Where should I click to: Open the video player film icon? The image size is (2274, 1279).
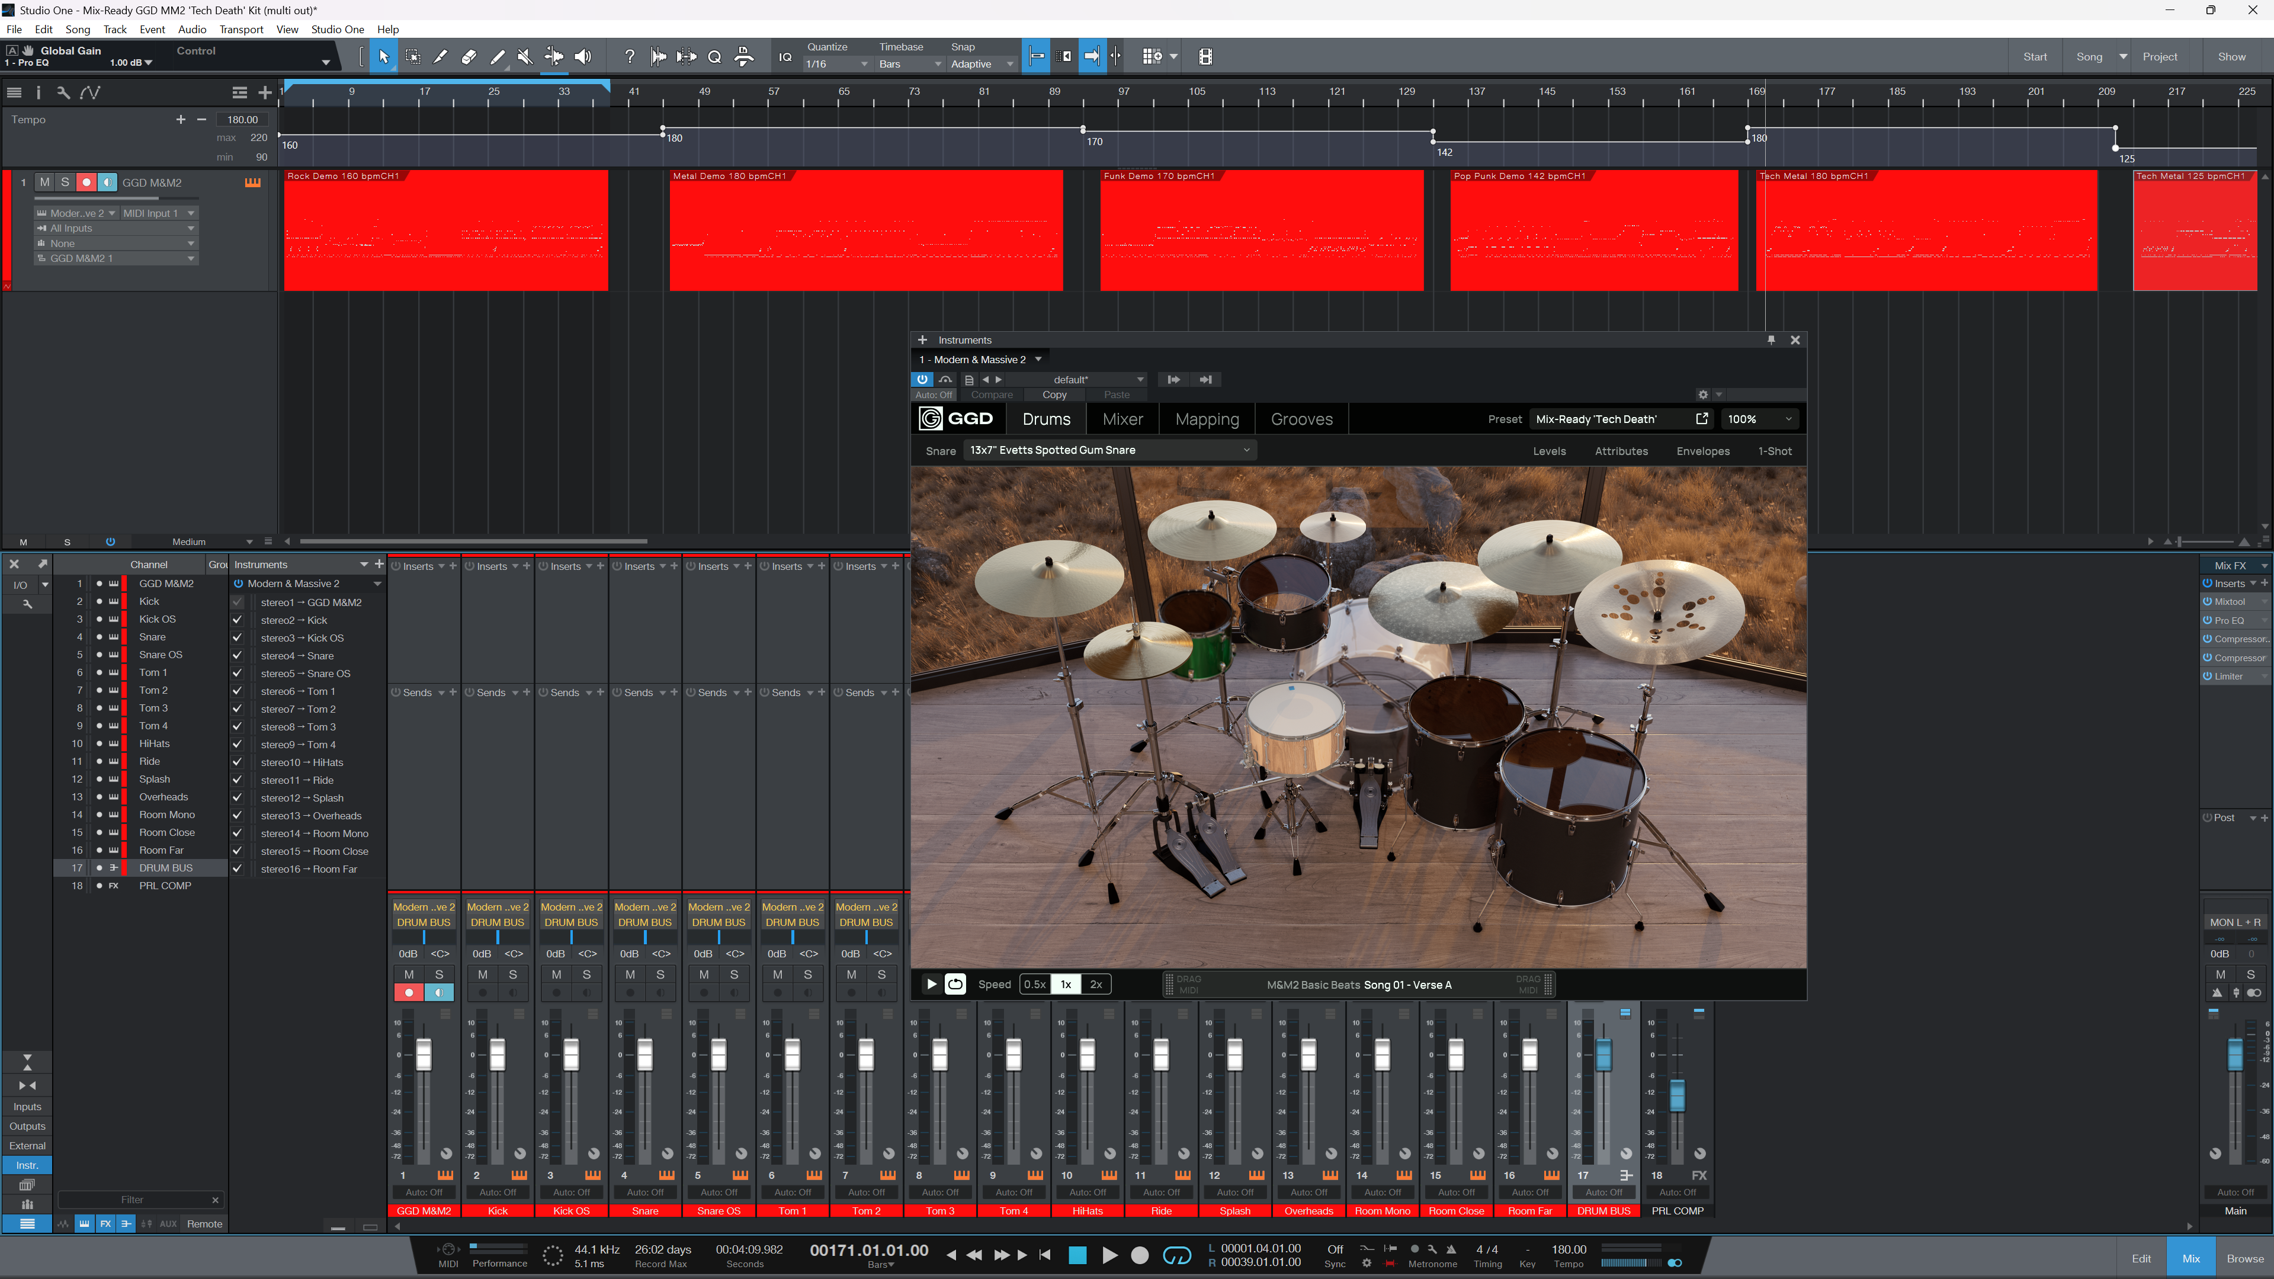point(1205,56)
